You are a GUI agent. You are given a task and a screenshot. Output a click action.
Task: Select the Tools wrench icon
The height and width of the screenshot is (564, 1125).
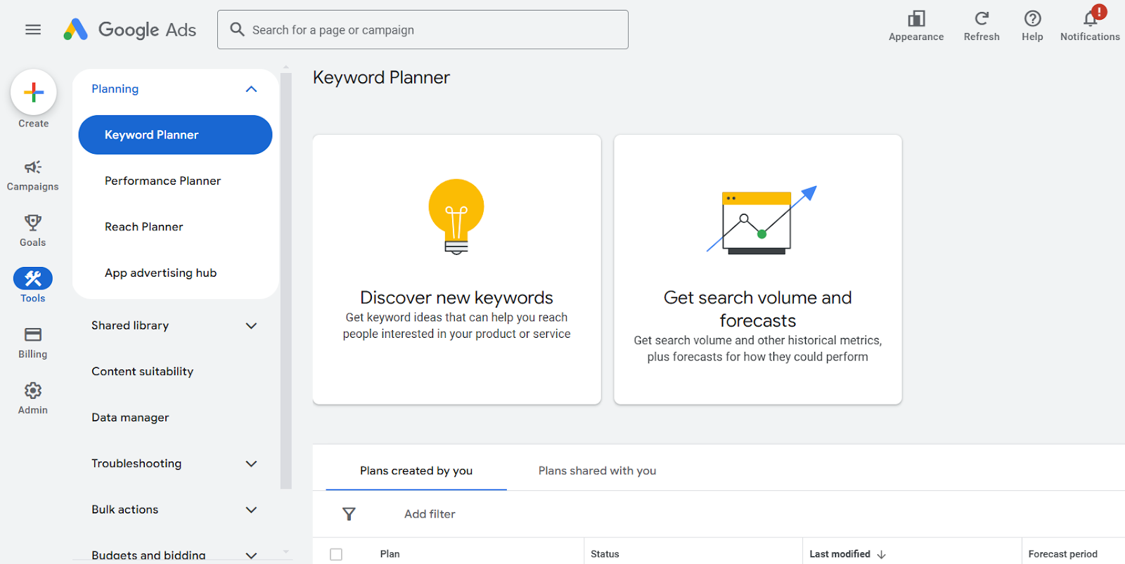click(x=33, y=279)
